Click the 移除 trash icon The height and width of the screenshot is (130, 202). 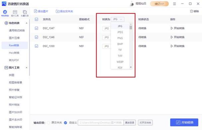click(191, 11)
